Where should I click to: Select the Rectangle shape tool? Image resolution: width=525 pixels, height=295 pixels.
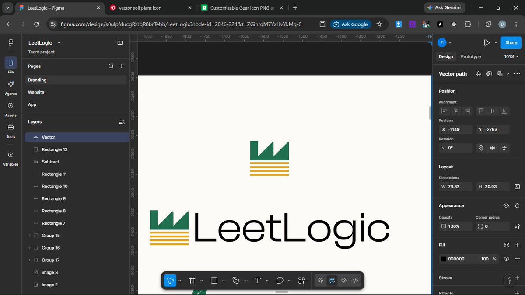point(214,280)
